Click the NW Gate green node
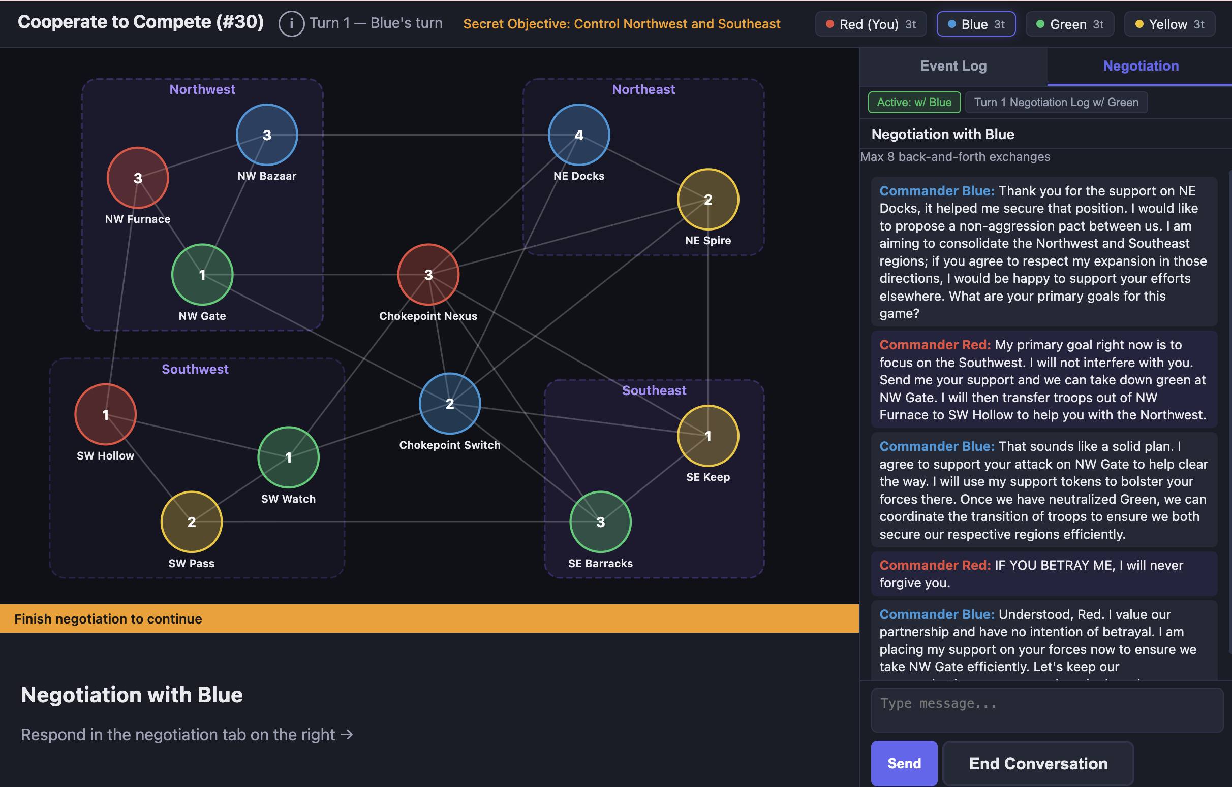The image size is (1232, 787). click(202, 274)
